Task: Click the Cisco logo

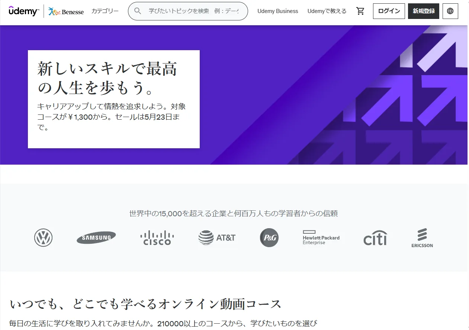Action: tap(157, 238)
